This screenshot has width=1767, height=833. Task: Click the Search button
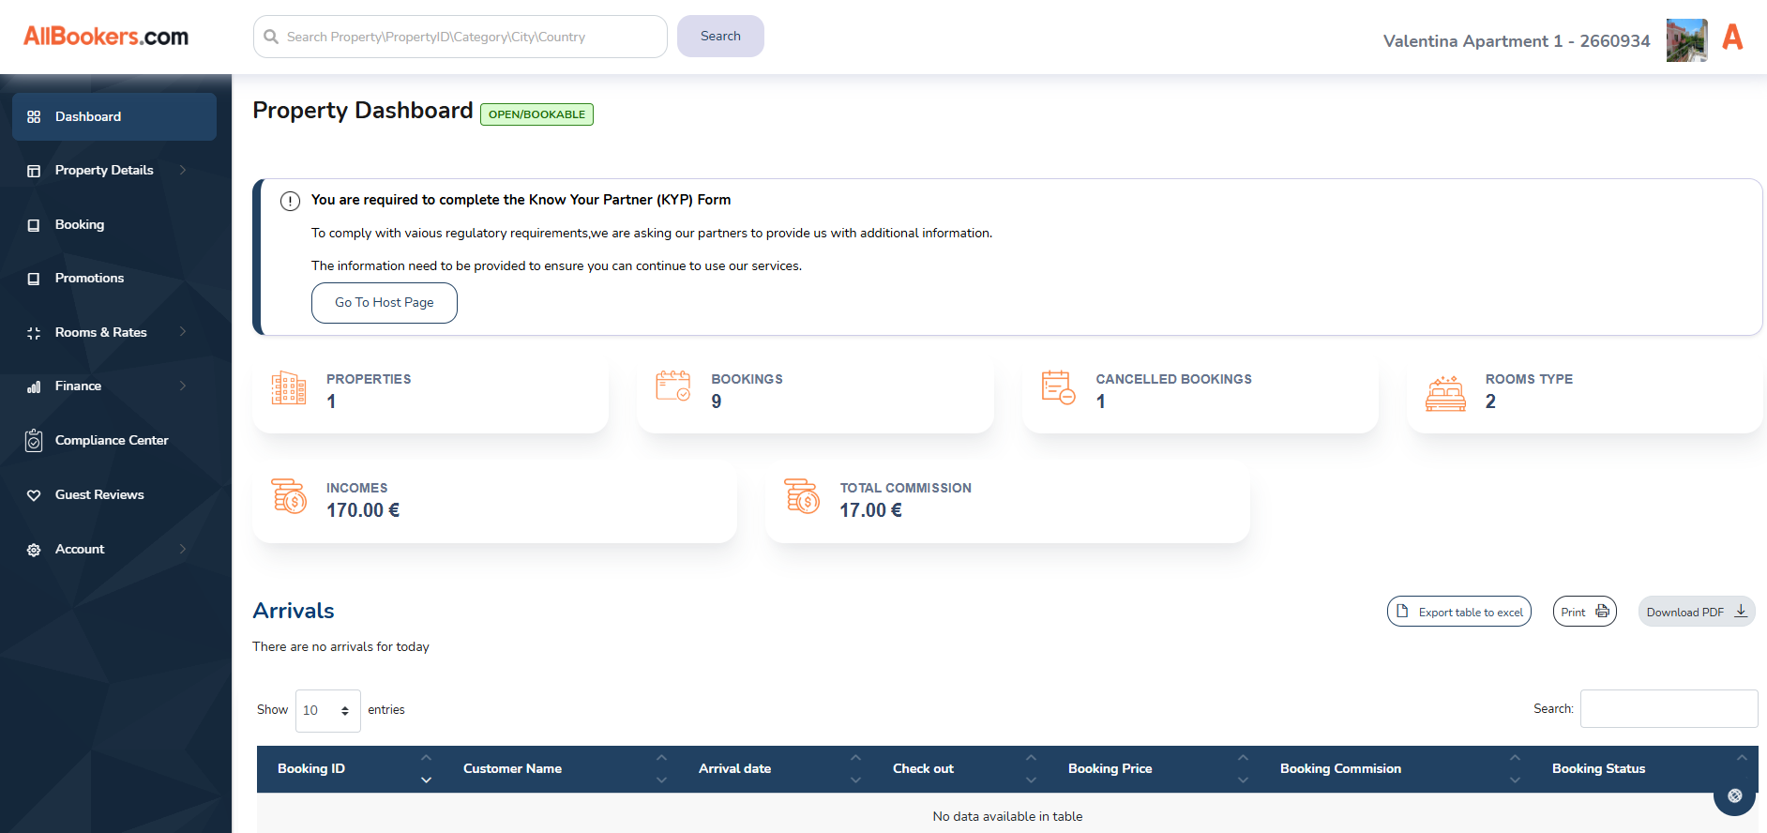click(720, 37)
